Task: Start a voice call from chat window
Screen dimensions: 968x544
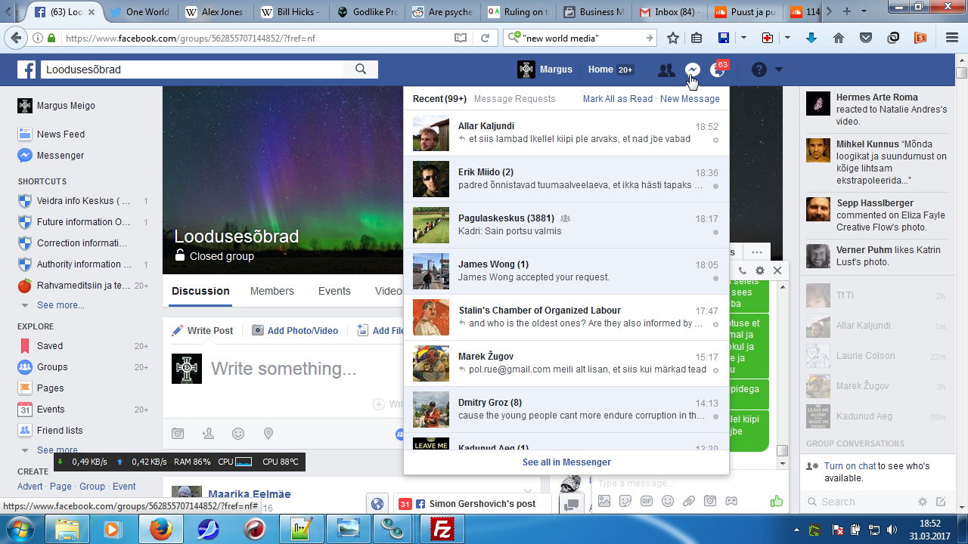Action: (x=743, y=270)
